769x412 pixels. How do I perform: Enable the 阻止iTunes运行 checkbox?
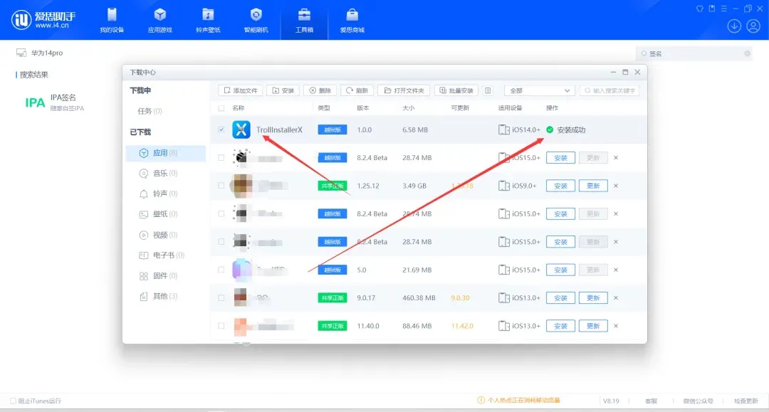click(13, 401)
